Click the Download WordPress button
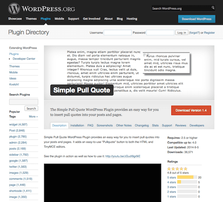The width and height of the screenshot is (223, 202). (197, 19)
